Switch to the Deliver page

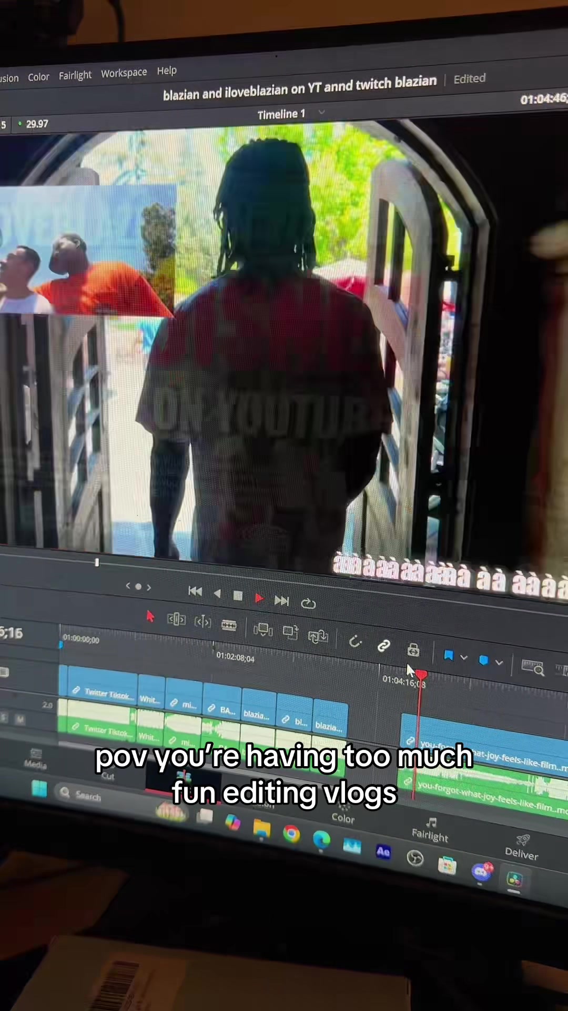pos(522,847)
